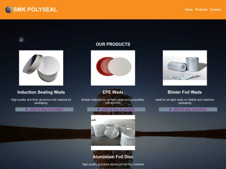This screenshot has height=169, width=226.
Task: Click the SMK POLYSEAL brand title
Action: [35, 10]
